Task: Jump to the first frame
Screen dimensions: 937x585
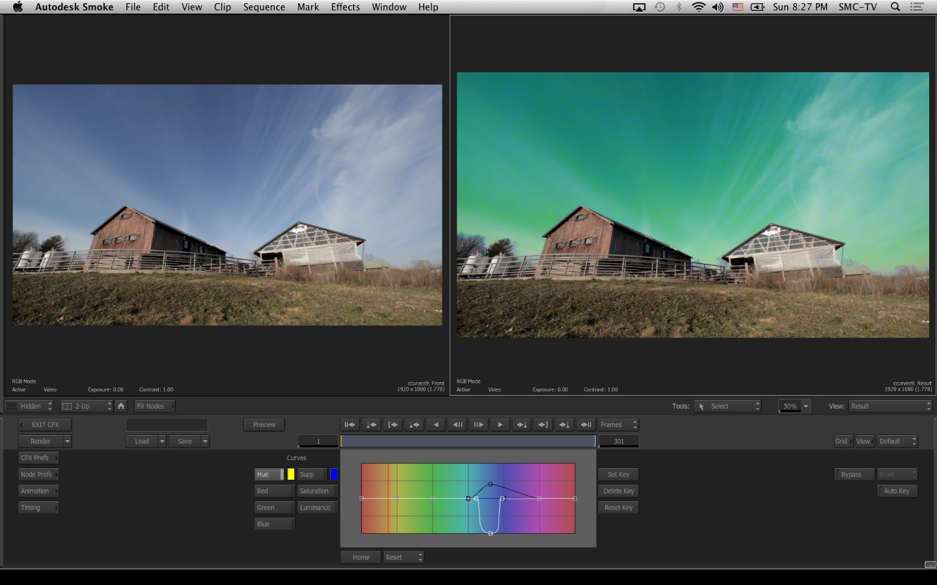Action: click(349, 424)
